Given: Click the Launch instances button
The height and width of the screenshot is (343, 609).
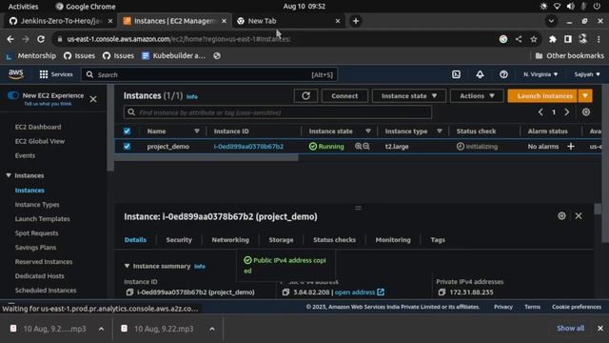Looking at the screenshot, I should (x=542, y=95).
